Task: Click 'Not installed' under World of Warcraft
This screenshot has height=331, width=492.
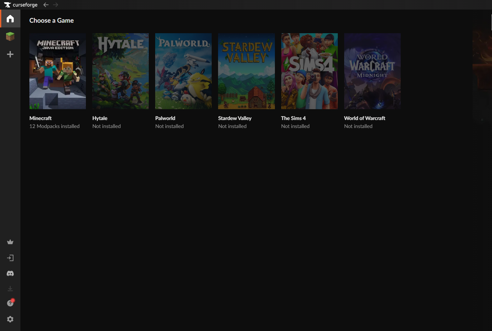Action: pyautogui.click(x=358, y=126)
